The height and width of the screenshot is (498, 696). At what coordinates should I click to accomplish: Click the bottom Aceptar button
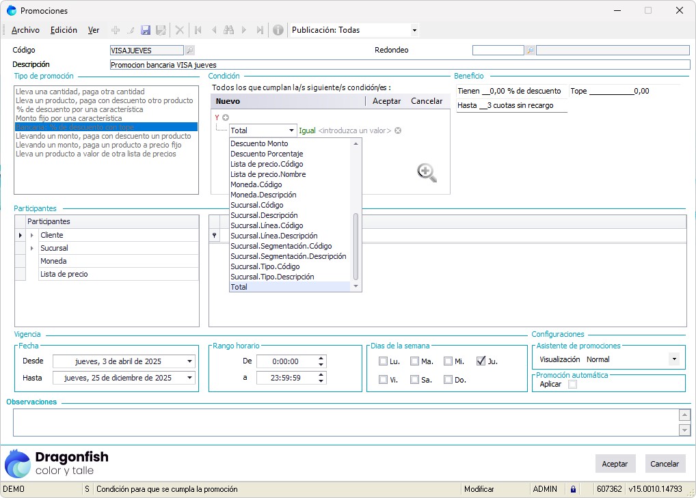pos(615,464)
